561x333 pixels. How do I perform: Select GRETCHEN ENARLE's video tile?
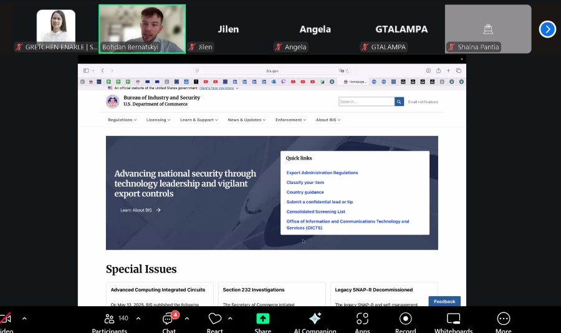[x=56, y=29]
